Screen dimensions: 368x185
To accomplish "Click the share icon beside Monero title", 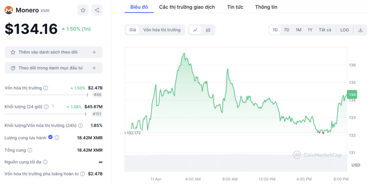I will [x=97, y=10].
